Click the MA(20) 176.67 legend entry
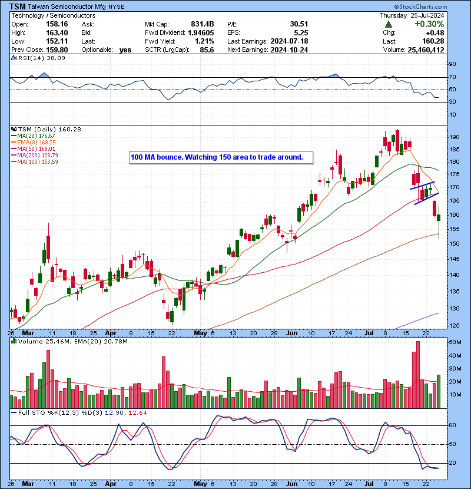The height and width of the screenshot is (489, 471). click(x=33, y=136)
